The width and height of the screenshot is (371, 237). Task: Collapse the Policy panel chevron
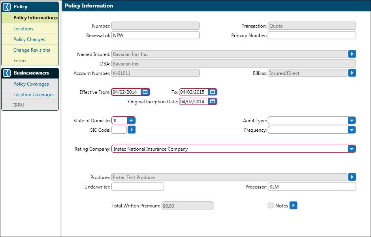pos(7,7)
